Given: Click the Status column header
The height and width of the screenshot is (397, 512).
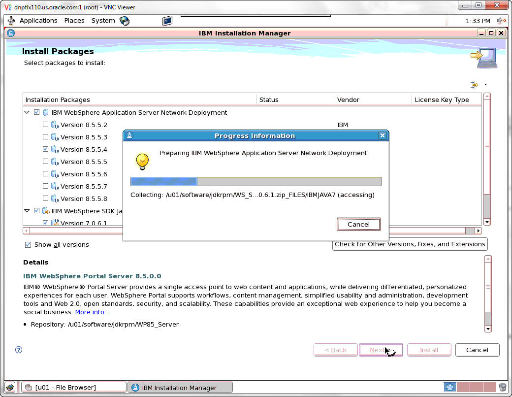Looking at the screenshot, I should click(295, 99).
